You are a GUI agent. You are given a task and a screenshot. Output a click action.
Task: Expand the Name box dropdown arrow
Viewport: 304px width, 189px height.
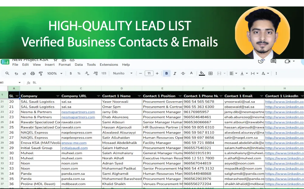19,82
